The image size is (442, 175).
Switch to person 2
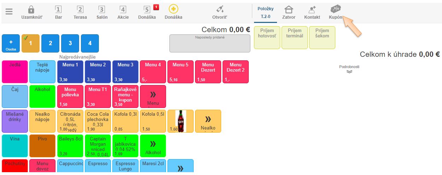[x=50, y=43]
